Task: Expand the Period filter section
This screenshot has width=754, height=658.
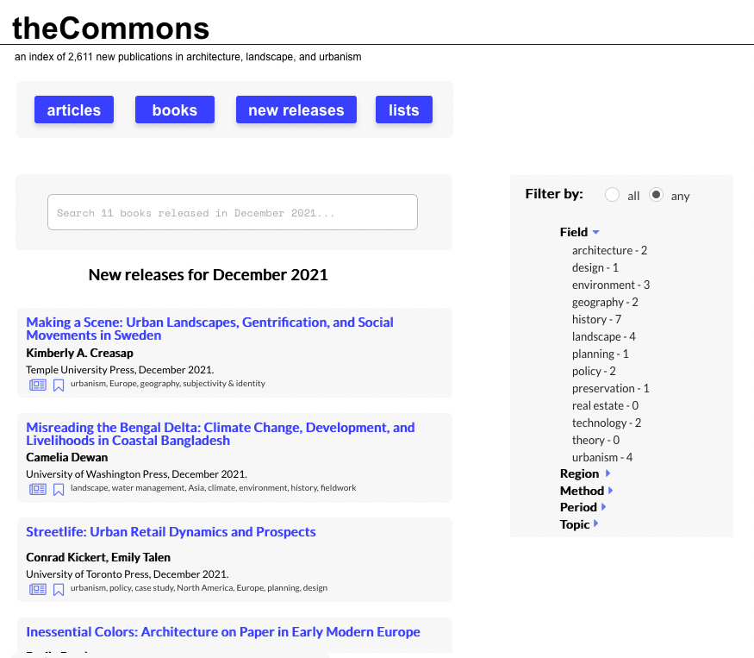Action: 603,507
